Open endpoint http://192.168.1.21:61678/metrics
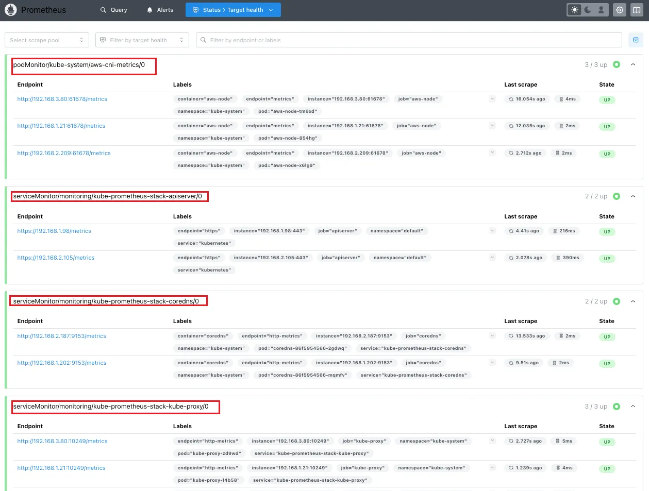 [x=61, y=126]
